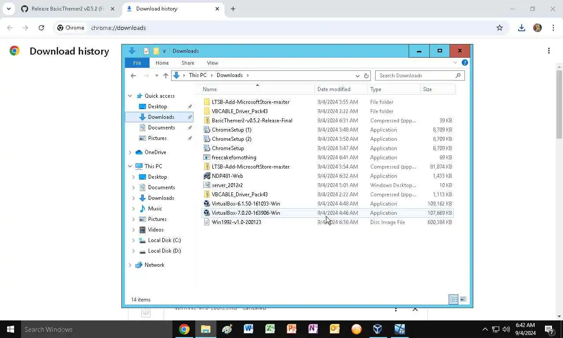Click the Search Windows taskbar box

97,329
